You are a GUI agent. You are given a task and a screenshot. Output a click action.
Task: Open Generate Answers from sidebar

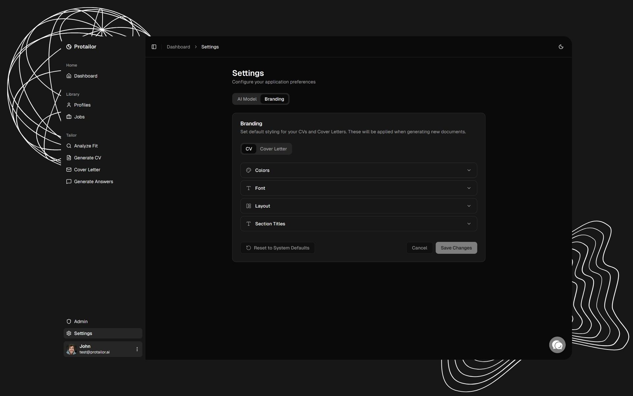93,181
